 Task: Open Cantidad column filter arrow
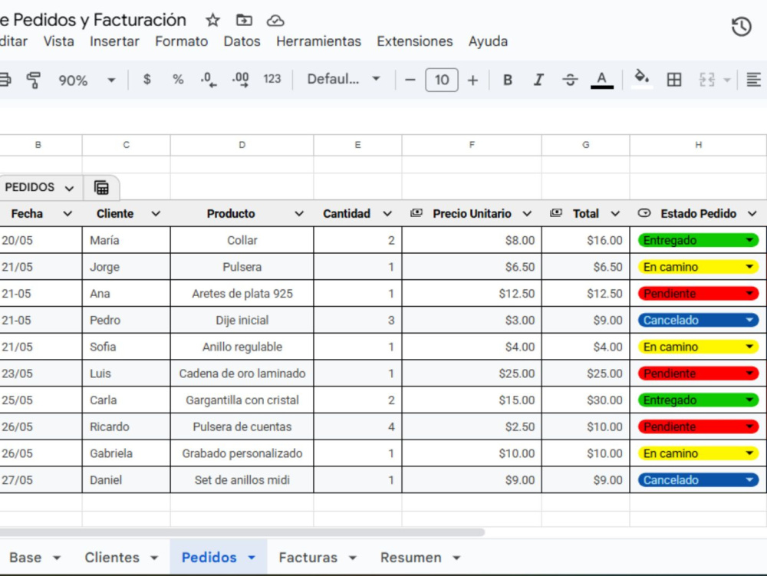pos(387,214)
